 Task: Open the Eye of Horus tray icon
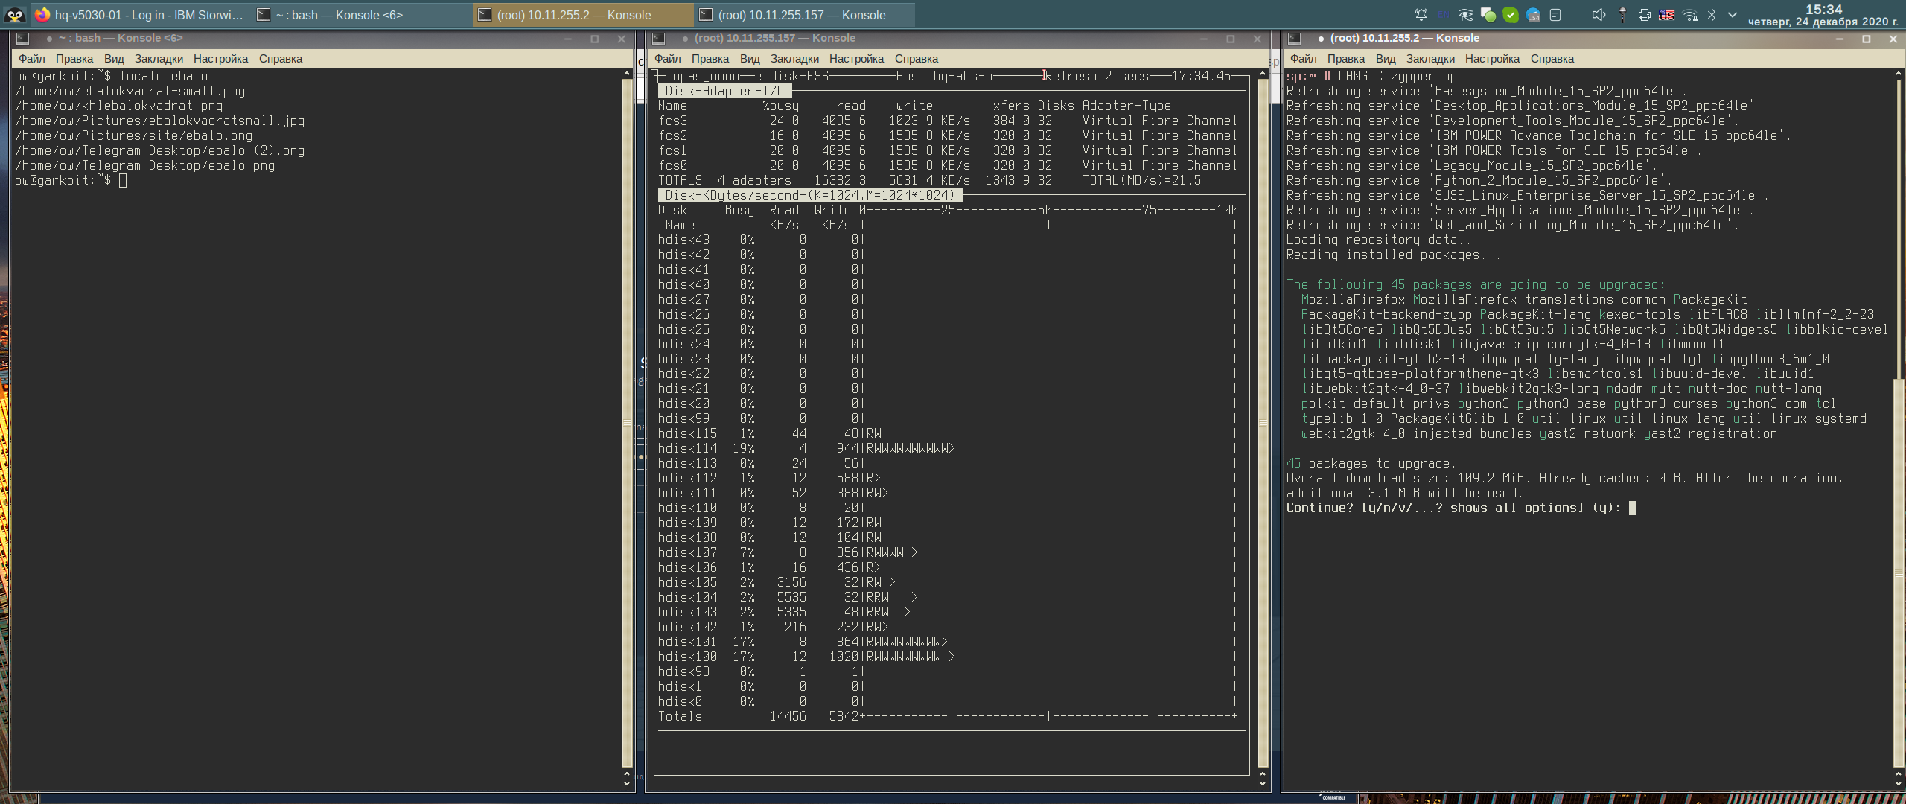pyautogui.click(x=1465, y=15)
